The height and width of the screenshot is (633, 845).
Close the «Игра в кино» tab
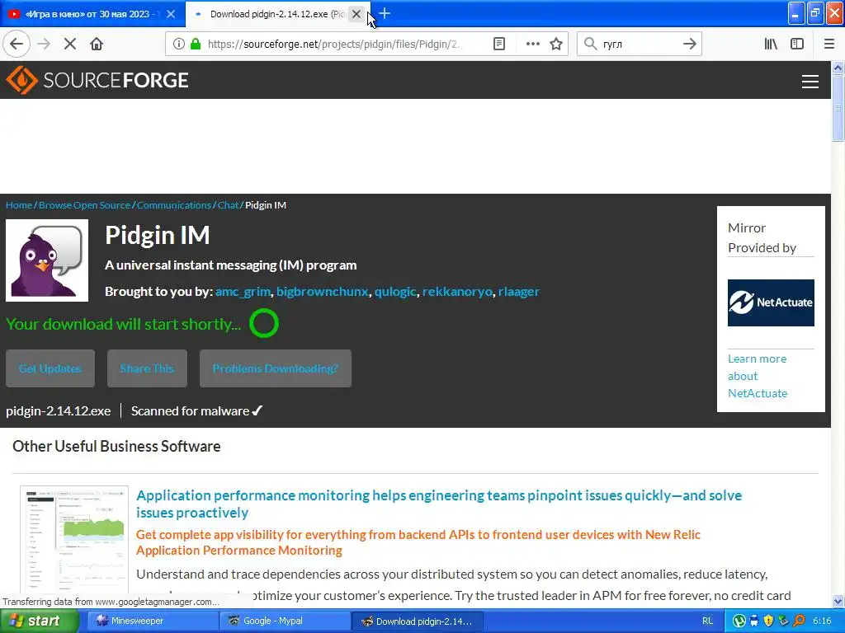click(170, 14)
